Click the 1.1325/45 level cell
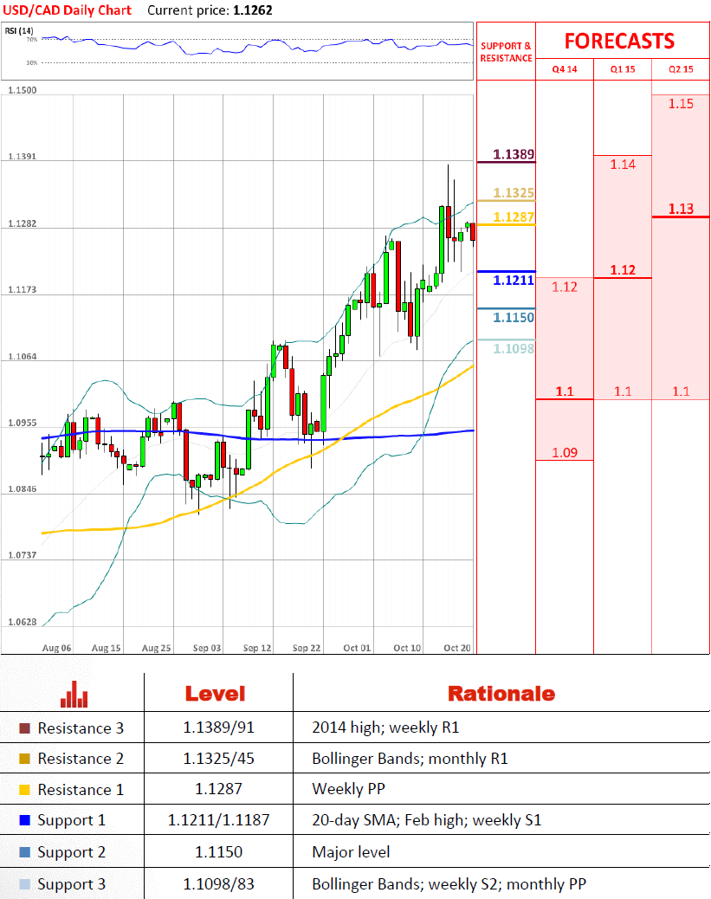This screenshot has height=899, width=711. click(x=218, y=759)
